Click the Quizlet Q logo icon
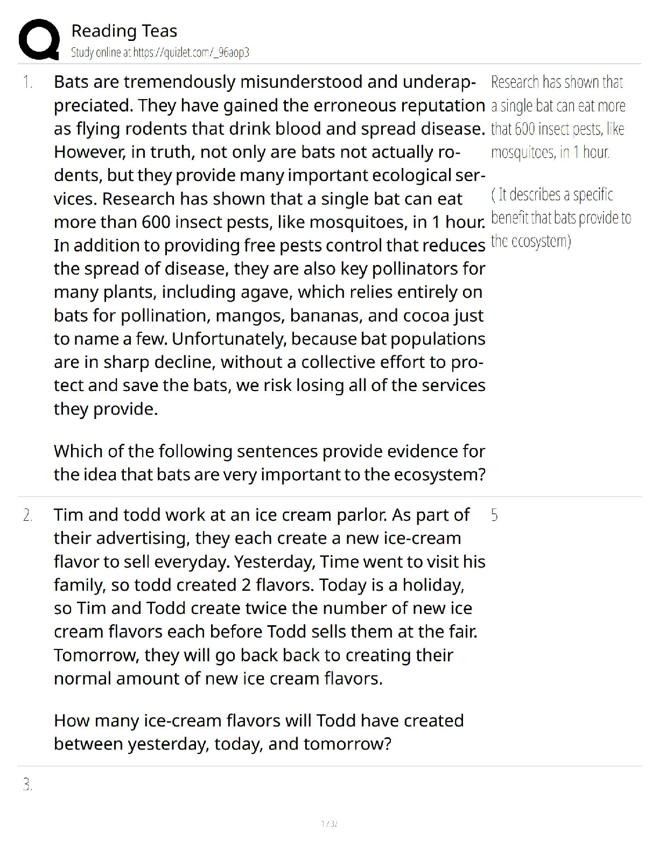Screen dimensions: 659x853 [x=39, y=39]
